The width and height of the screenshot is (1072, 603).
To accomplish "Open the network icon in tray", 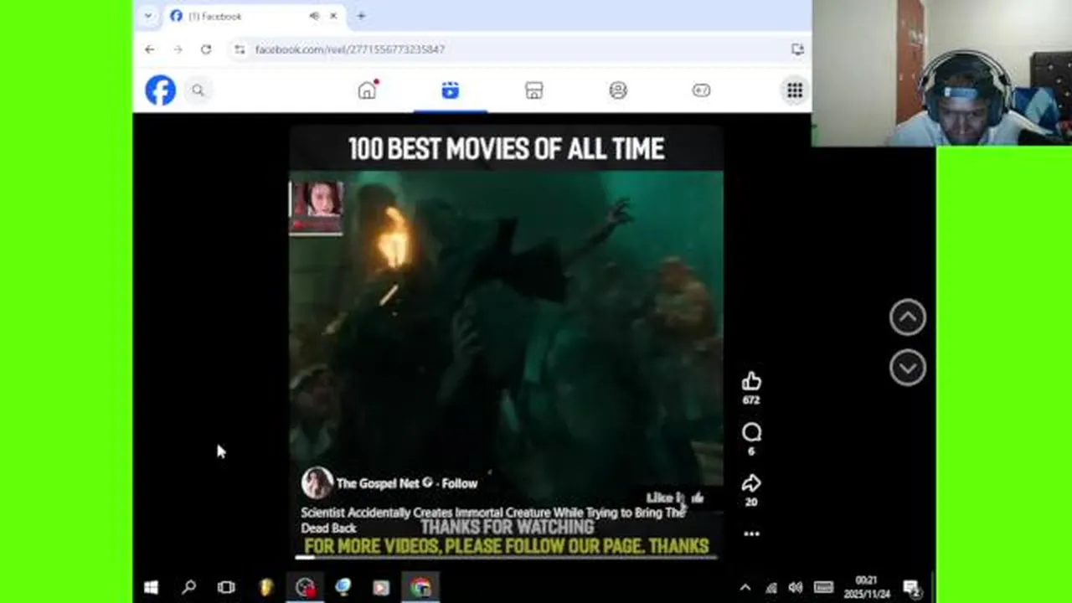I will pyautogui.click(x=771, y=588).
